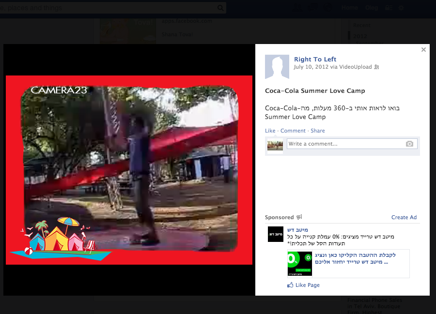Open the Create Ad link
436x314 pixels.
point(404,217)
